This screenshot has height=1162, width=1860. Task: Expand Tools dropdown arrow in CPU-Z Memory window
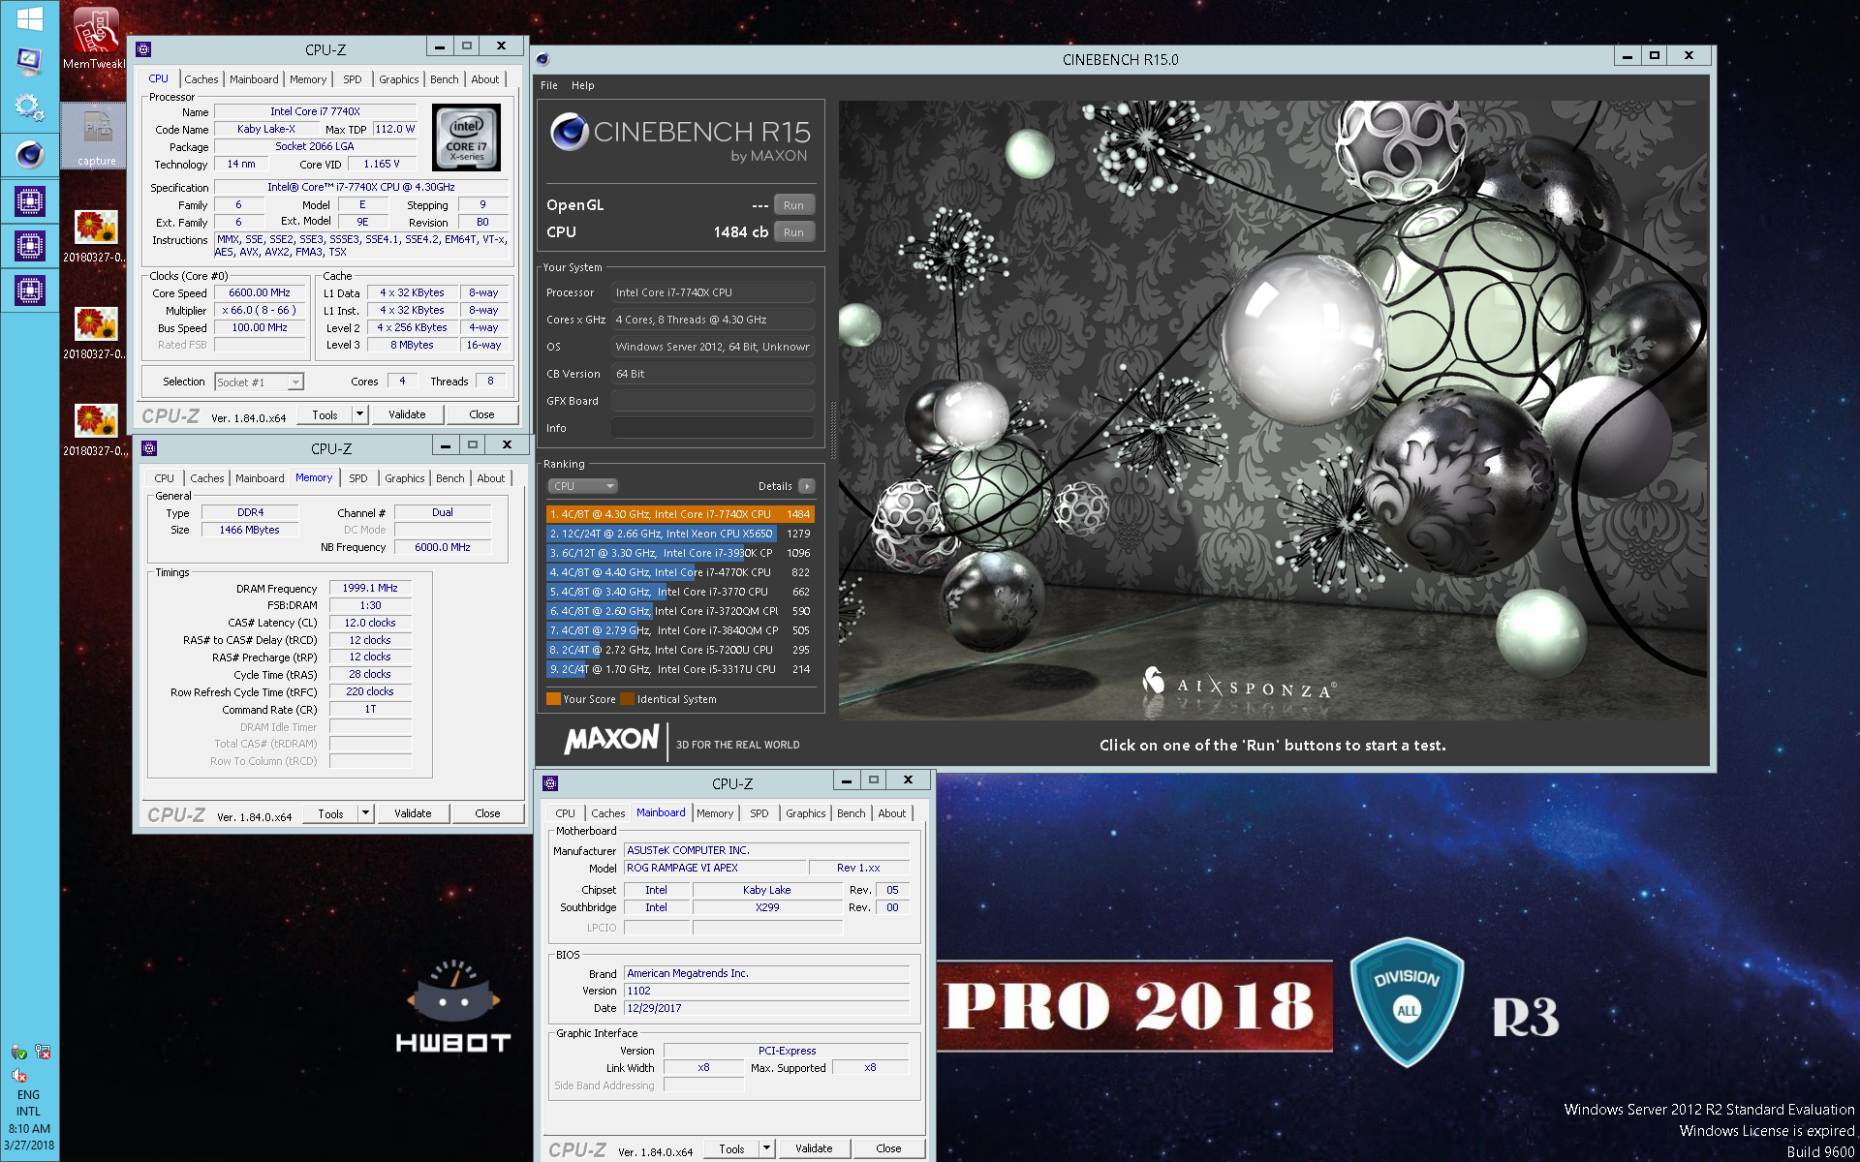click(365, 813)
